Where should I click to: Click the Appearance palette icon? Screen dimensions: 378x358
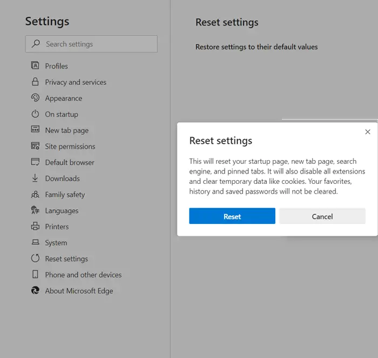tap(35, 98)
